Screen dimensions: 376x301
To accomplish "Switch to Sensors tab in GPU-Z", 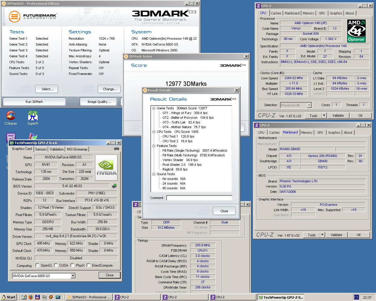I will click(41, 149).
